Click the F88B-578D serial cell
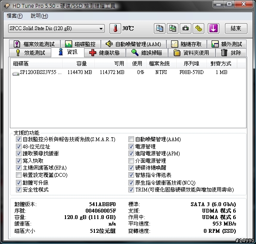256x244 pixels. coord(191,72)
